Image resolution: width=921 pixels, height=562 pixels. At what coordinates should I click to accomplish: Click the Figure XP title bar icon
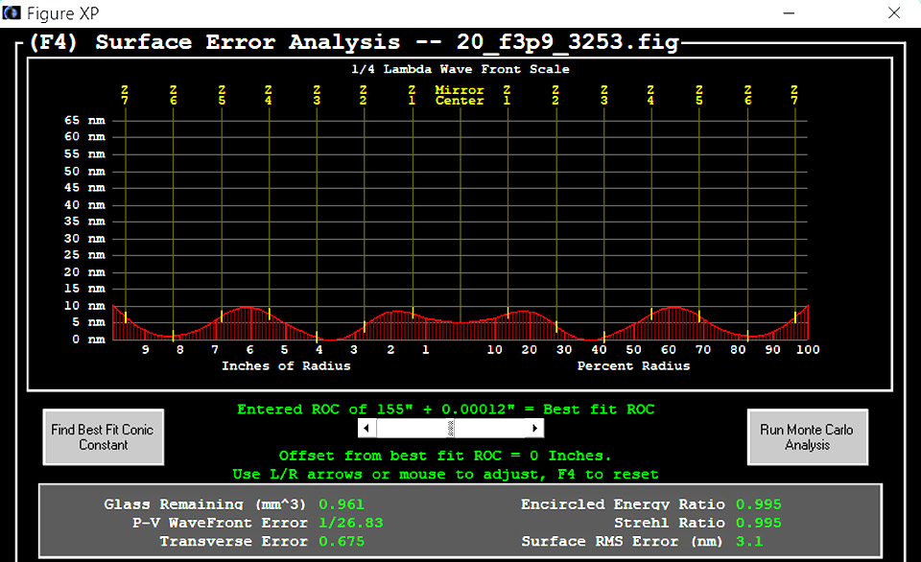pos(12,13)
